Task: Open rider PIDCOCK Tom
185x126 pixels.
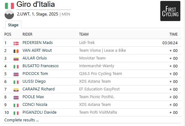Action: point(35,74)
